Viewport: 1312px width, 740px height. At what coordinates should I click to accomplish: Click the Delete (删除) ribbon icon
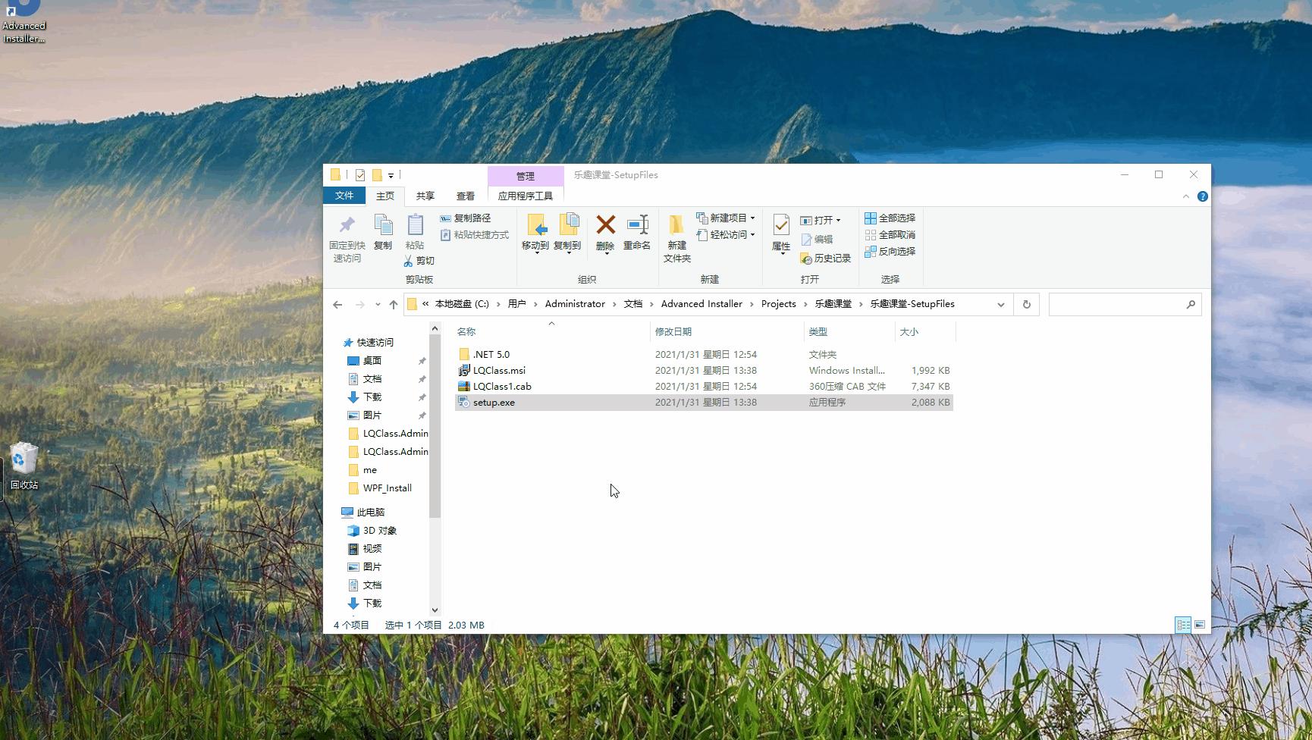click(605, 226)
